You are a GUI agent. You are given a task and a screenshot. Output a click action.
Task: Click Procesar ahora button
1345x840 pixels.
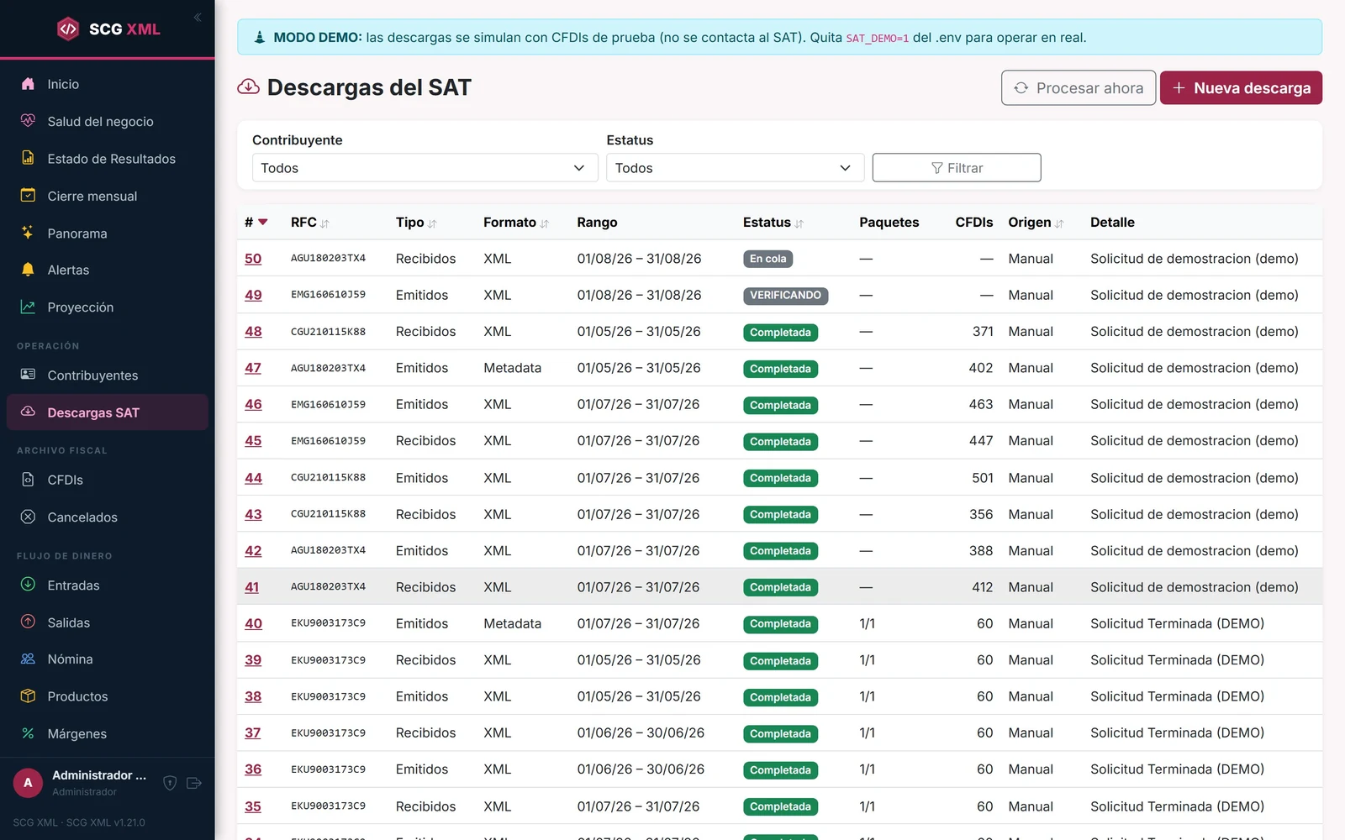pos(1079,88)
